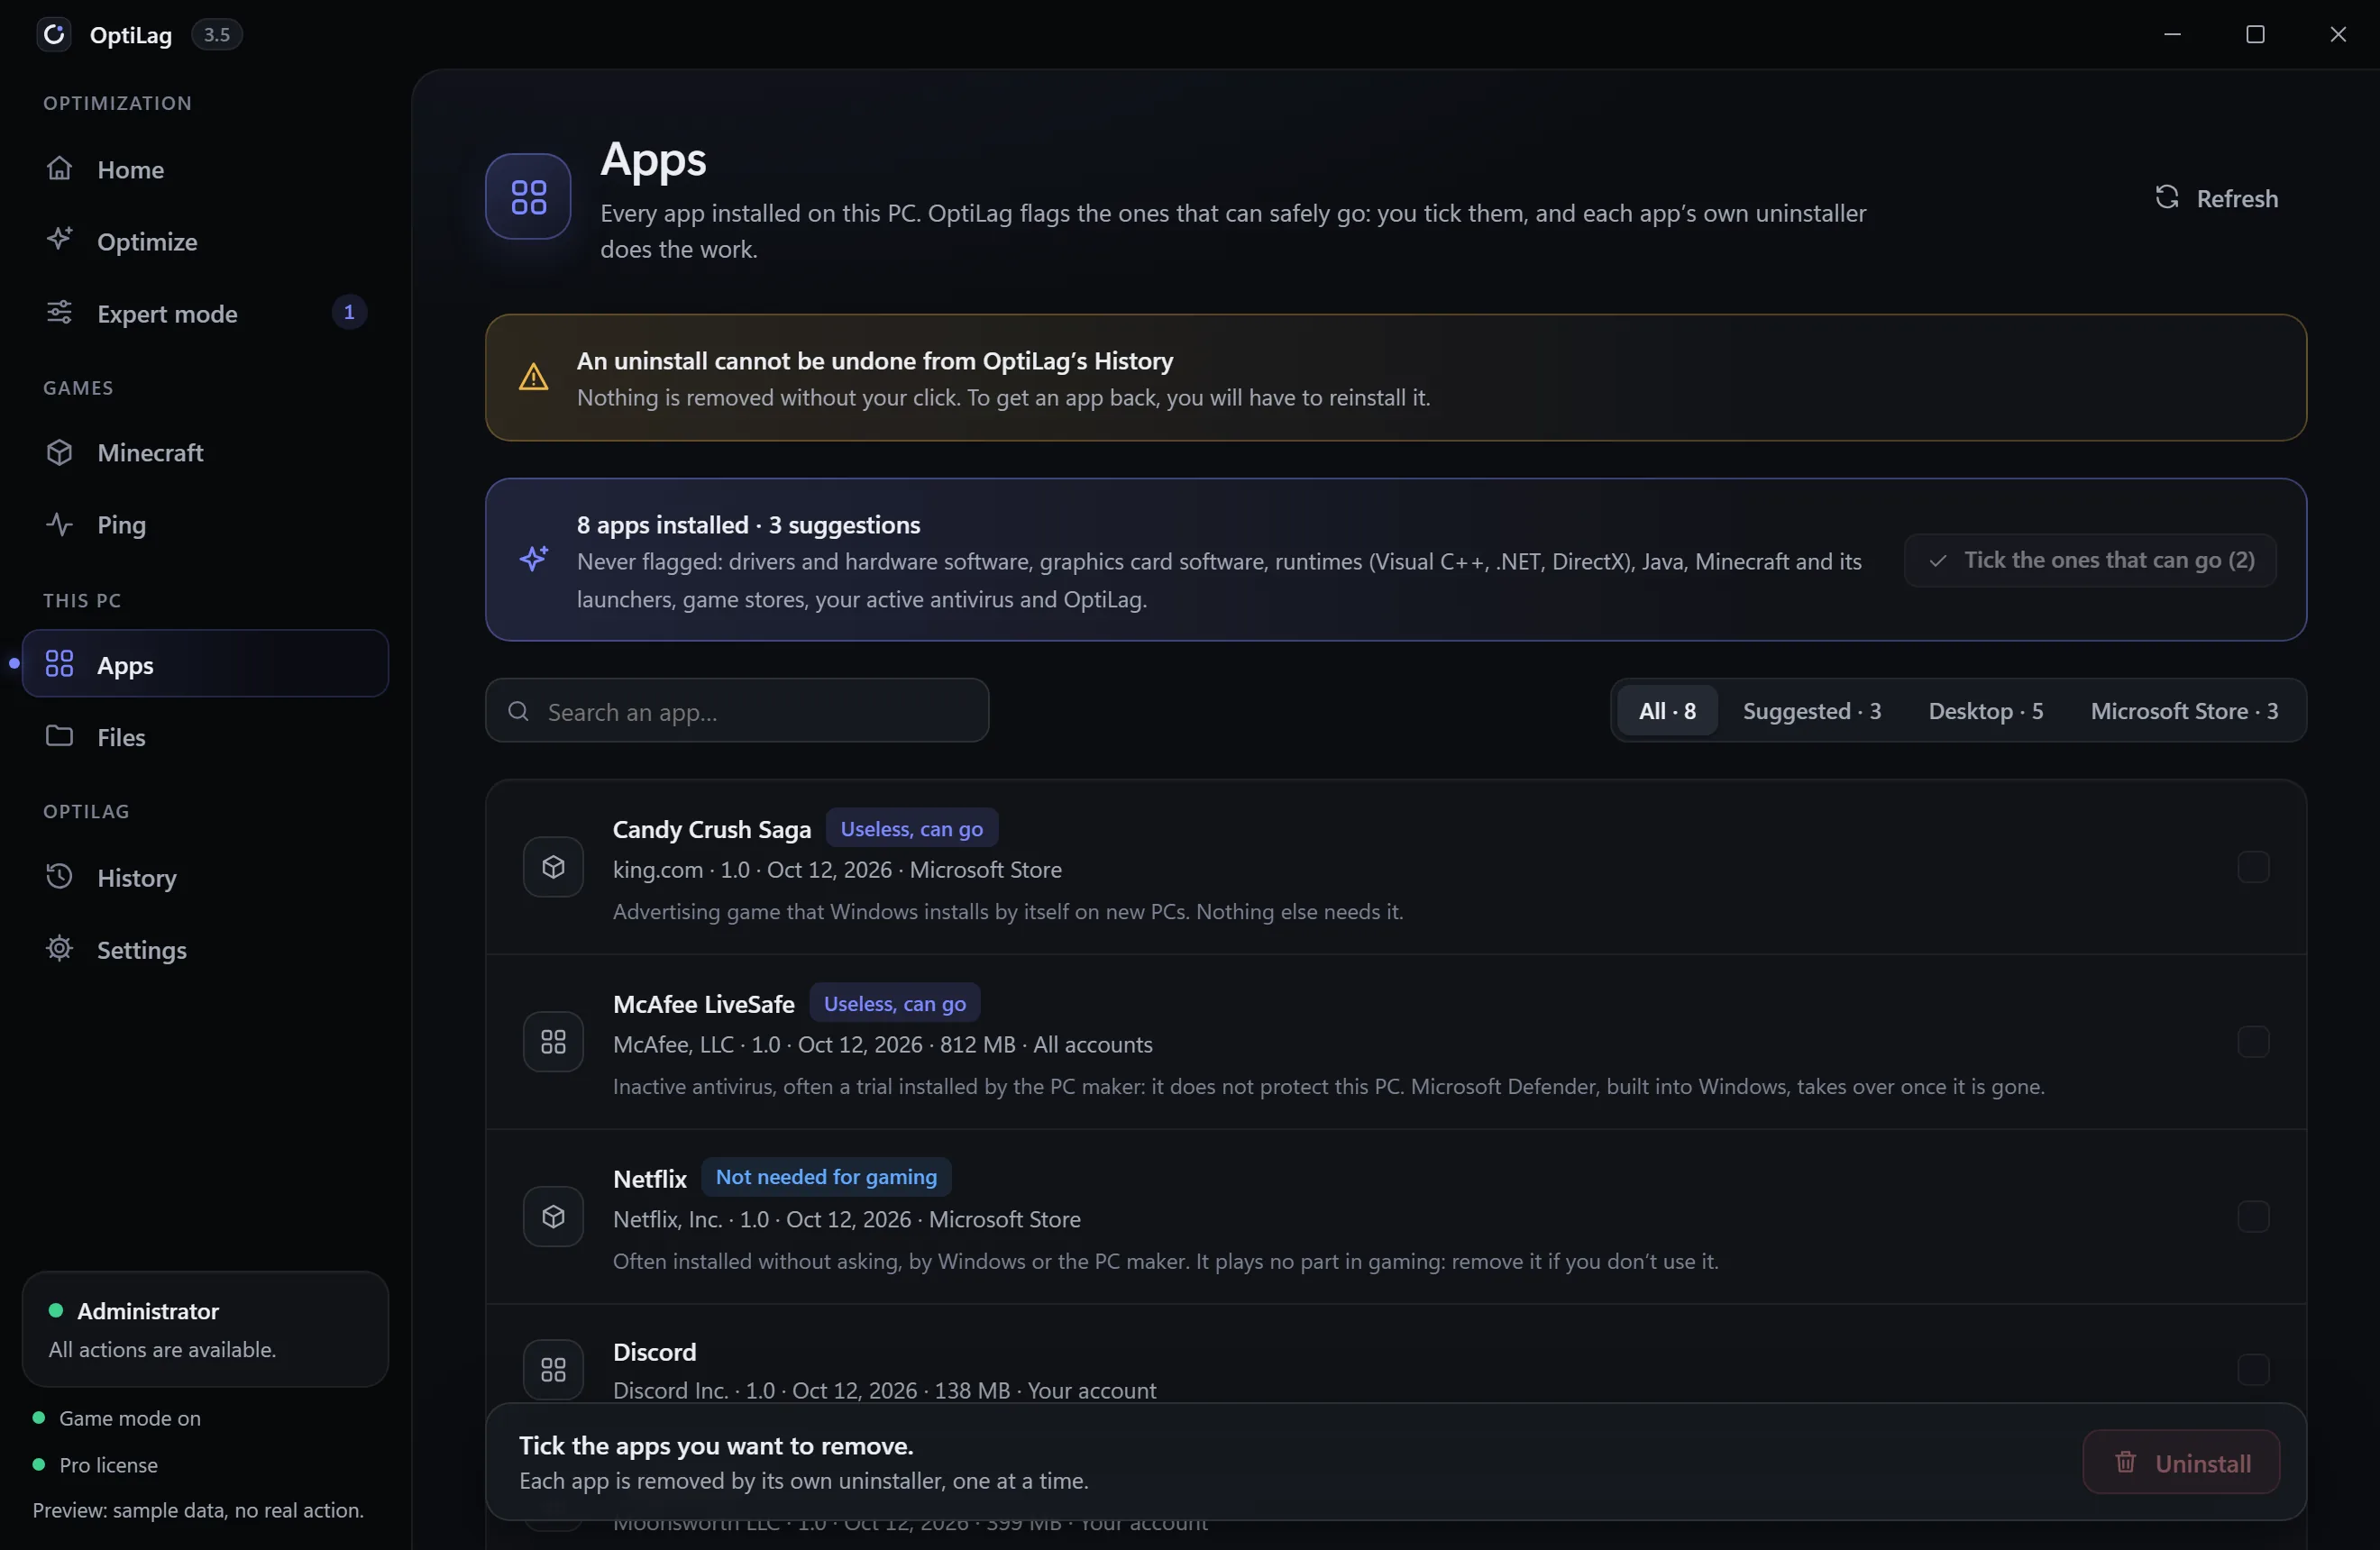Open the Ping page
This screenshot has width=2380, height=1550.
click(205, 524)
